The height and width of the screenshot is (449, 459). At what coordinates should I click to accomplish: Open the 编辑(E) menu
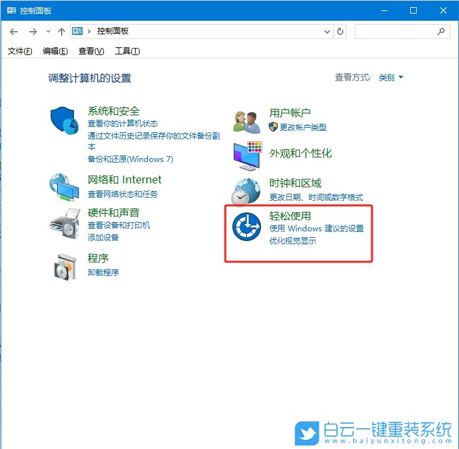coord(55,51)
